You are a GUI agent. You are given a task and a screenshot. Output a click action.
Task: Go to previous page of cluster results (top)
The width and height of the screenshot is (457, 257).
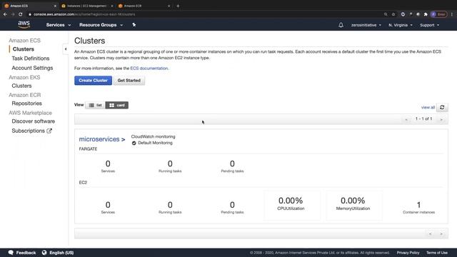406,119
